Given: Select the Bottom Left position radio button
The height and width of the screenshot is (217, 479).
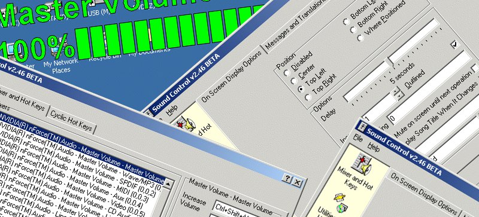Looking at the screenshot, I should tap(347, 22).
